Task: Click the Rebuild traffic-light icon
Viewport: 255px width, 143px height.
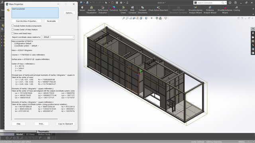Action: click(x=112, y=3)
